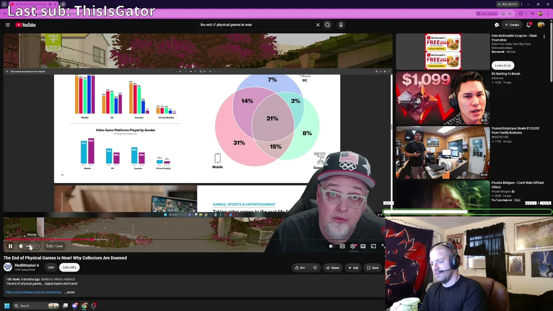Open the video settings gear
Screen dimensions: 553x311
point(353,246)
